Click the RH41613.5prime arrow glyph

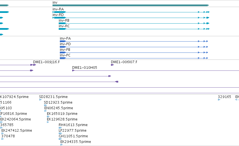coord(60,128)
